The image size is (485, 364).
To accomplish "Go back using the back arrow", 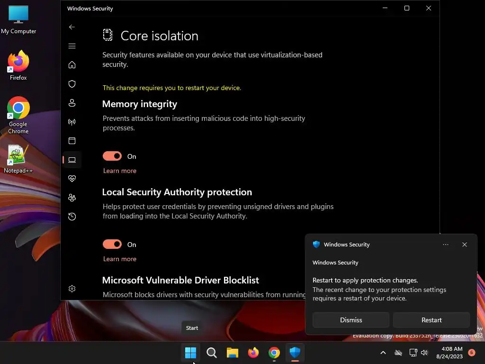I will (72, 27).
